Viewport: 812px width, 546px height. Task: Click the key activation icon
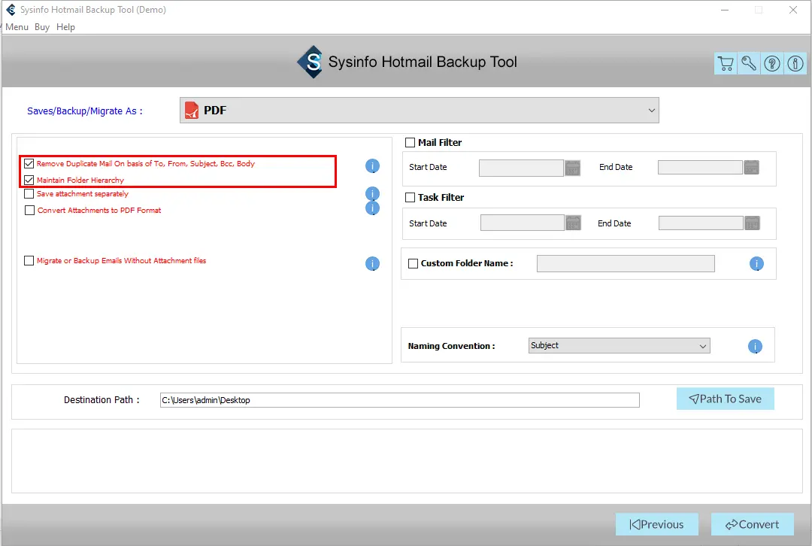pyautogui.click(x=749, y=63)
